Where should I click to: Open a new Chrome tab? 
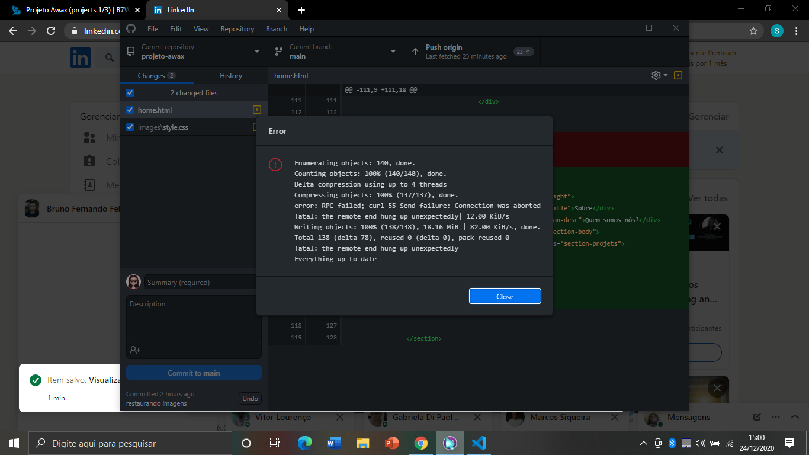point(301,10)
